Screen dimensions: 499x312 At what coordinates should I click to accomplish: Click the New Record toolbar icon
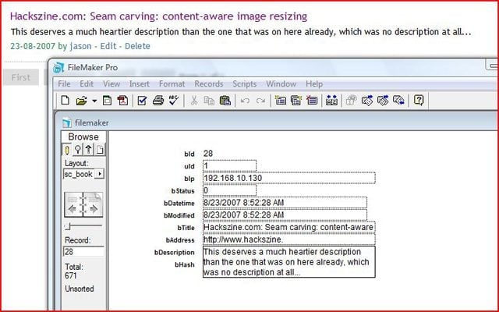click(281, 101)
